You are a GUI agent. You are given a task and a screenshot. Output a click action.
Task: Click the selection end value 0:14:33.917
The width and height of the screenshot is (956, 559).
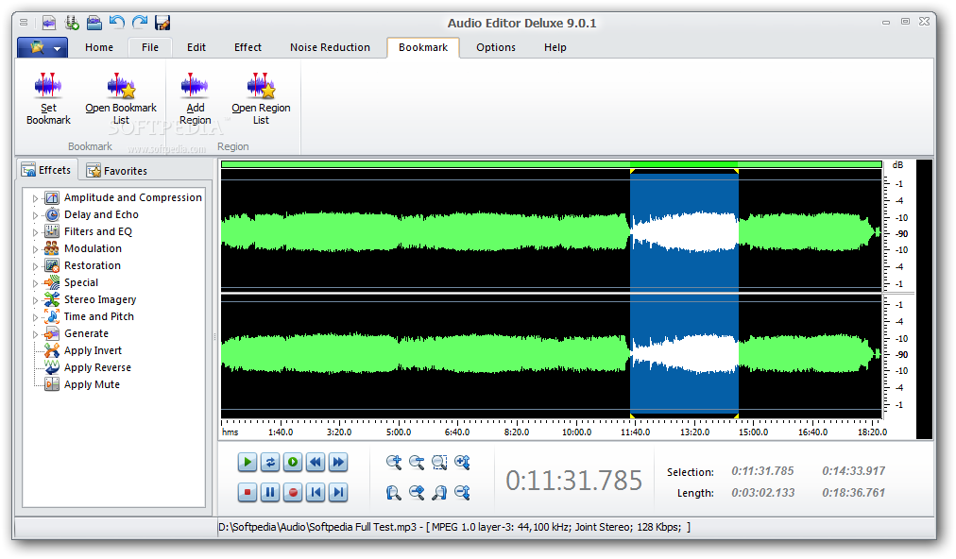point(854,471)
